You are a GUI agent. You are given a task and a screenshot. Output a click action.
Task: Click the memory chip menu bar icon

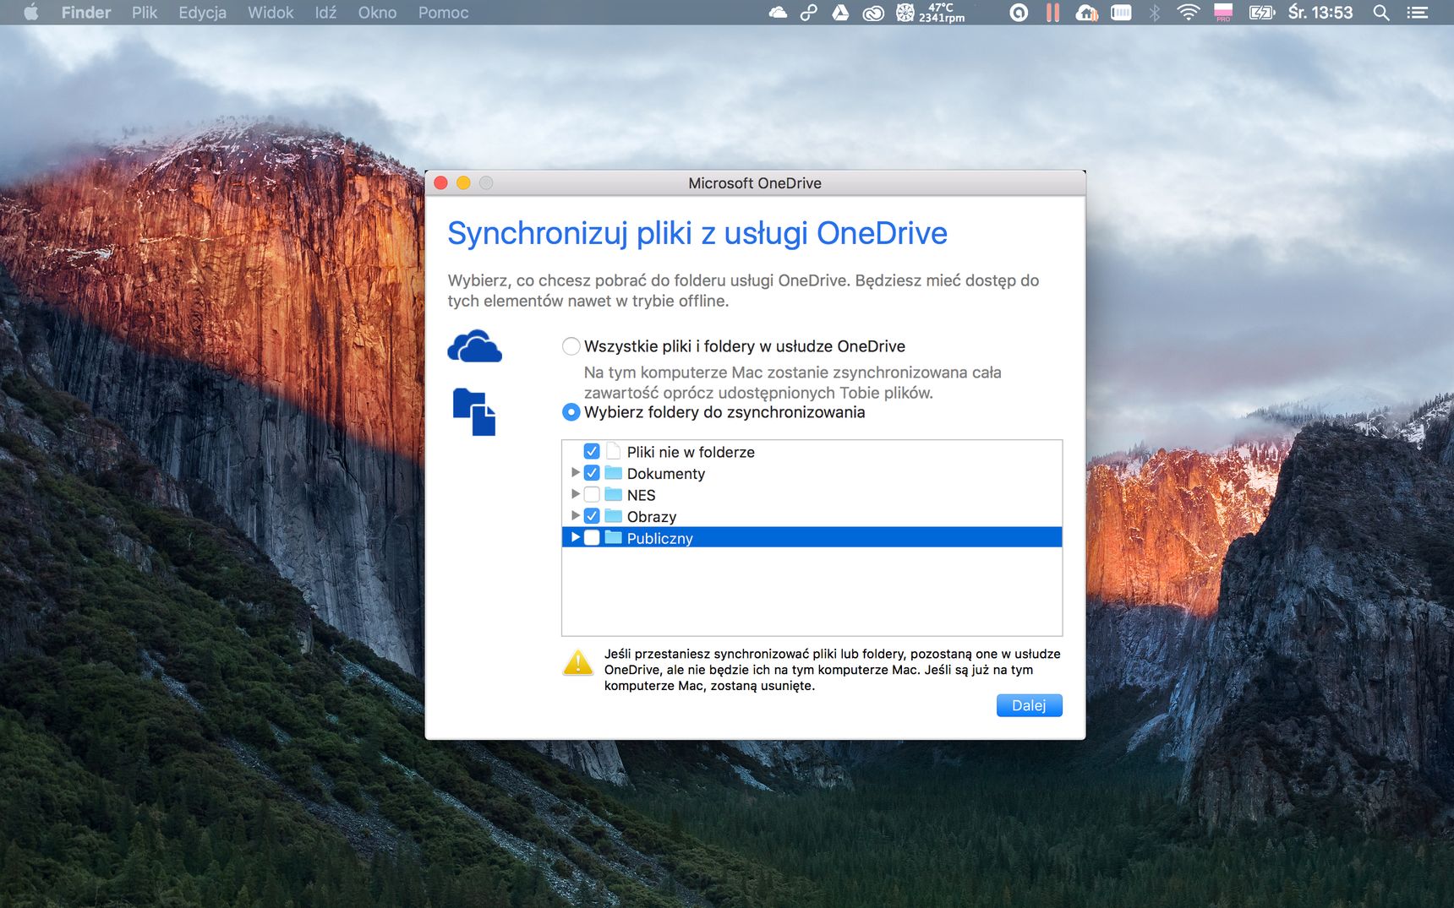coord(1121,13)
